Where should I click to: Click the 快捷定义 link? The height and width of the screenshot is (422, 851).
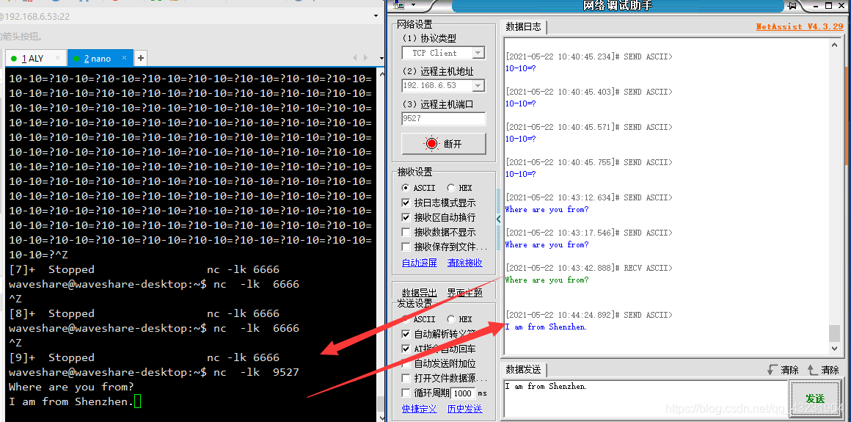pyautogui.click(x=420, y=409)
